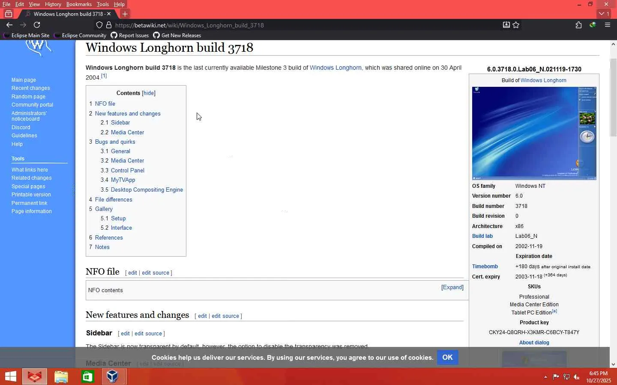Open File Explorer from the taskbar
Image resolution: width=617 pixels, height=385 pixels.
61,376
